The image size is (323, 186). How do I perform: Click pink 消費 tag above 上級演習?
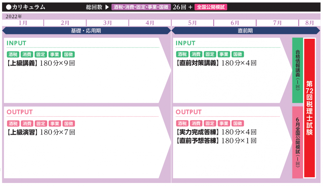click(27, 124)
